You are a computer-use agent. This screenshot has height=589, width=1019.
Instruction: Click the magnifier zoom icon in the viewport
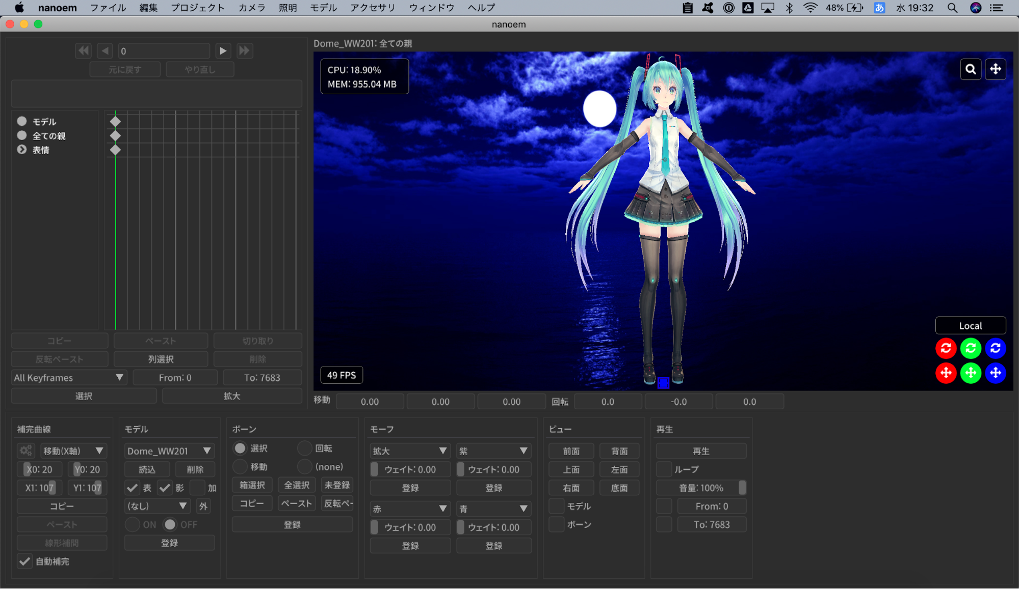tap(971, 69)
